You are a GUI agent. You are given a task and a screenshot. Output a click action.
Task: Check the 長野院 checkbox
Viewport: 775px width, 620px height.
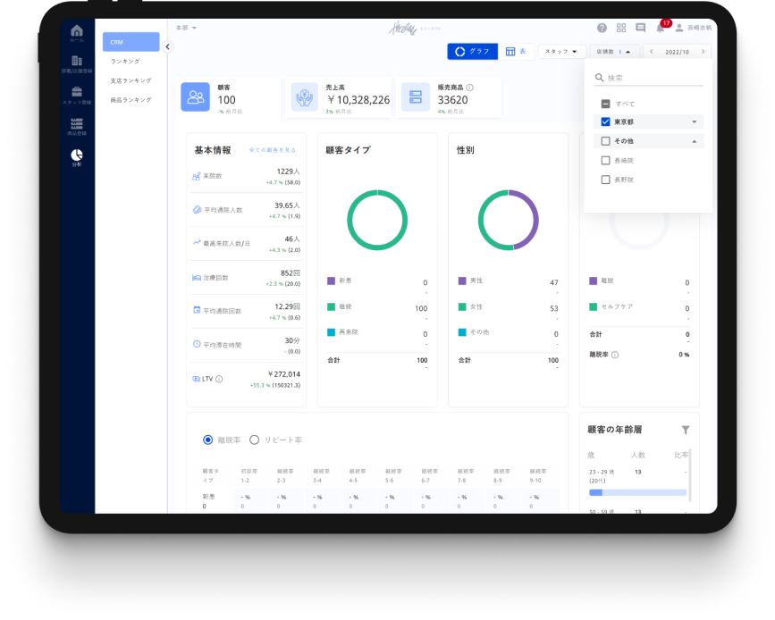(605, 180)
